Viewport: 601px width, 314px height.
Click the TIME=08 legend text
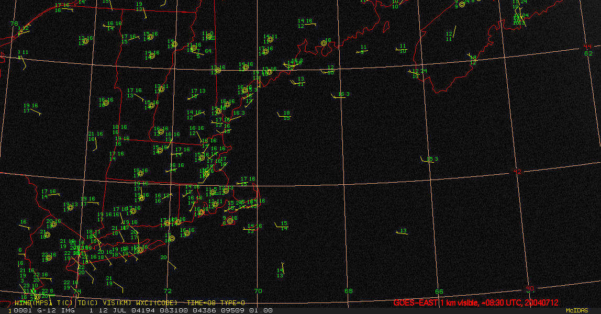[202, 303]
